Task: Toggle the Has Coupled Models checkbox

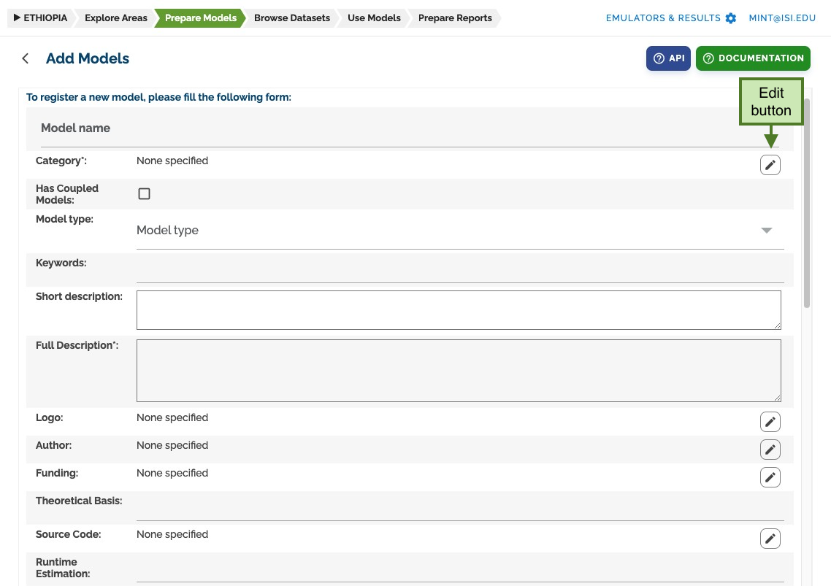Action: (144, 194)
